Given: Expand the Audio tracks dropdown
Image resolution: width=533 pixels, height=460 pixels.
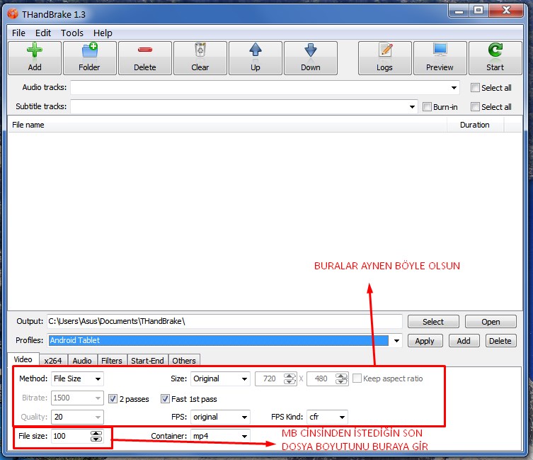Looking at the screenshot, I should coord(454,87).
